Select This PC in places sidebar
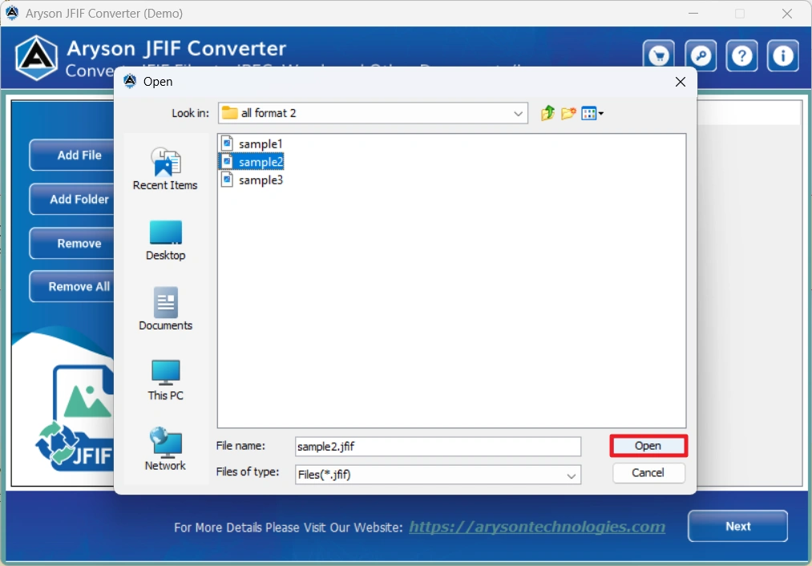 [x=165, y=380]
